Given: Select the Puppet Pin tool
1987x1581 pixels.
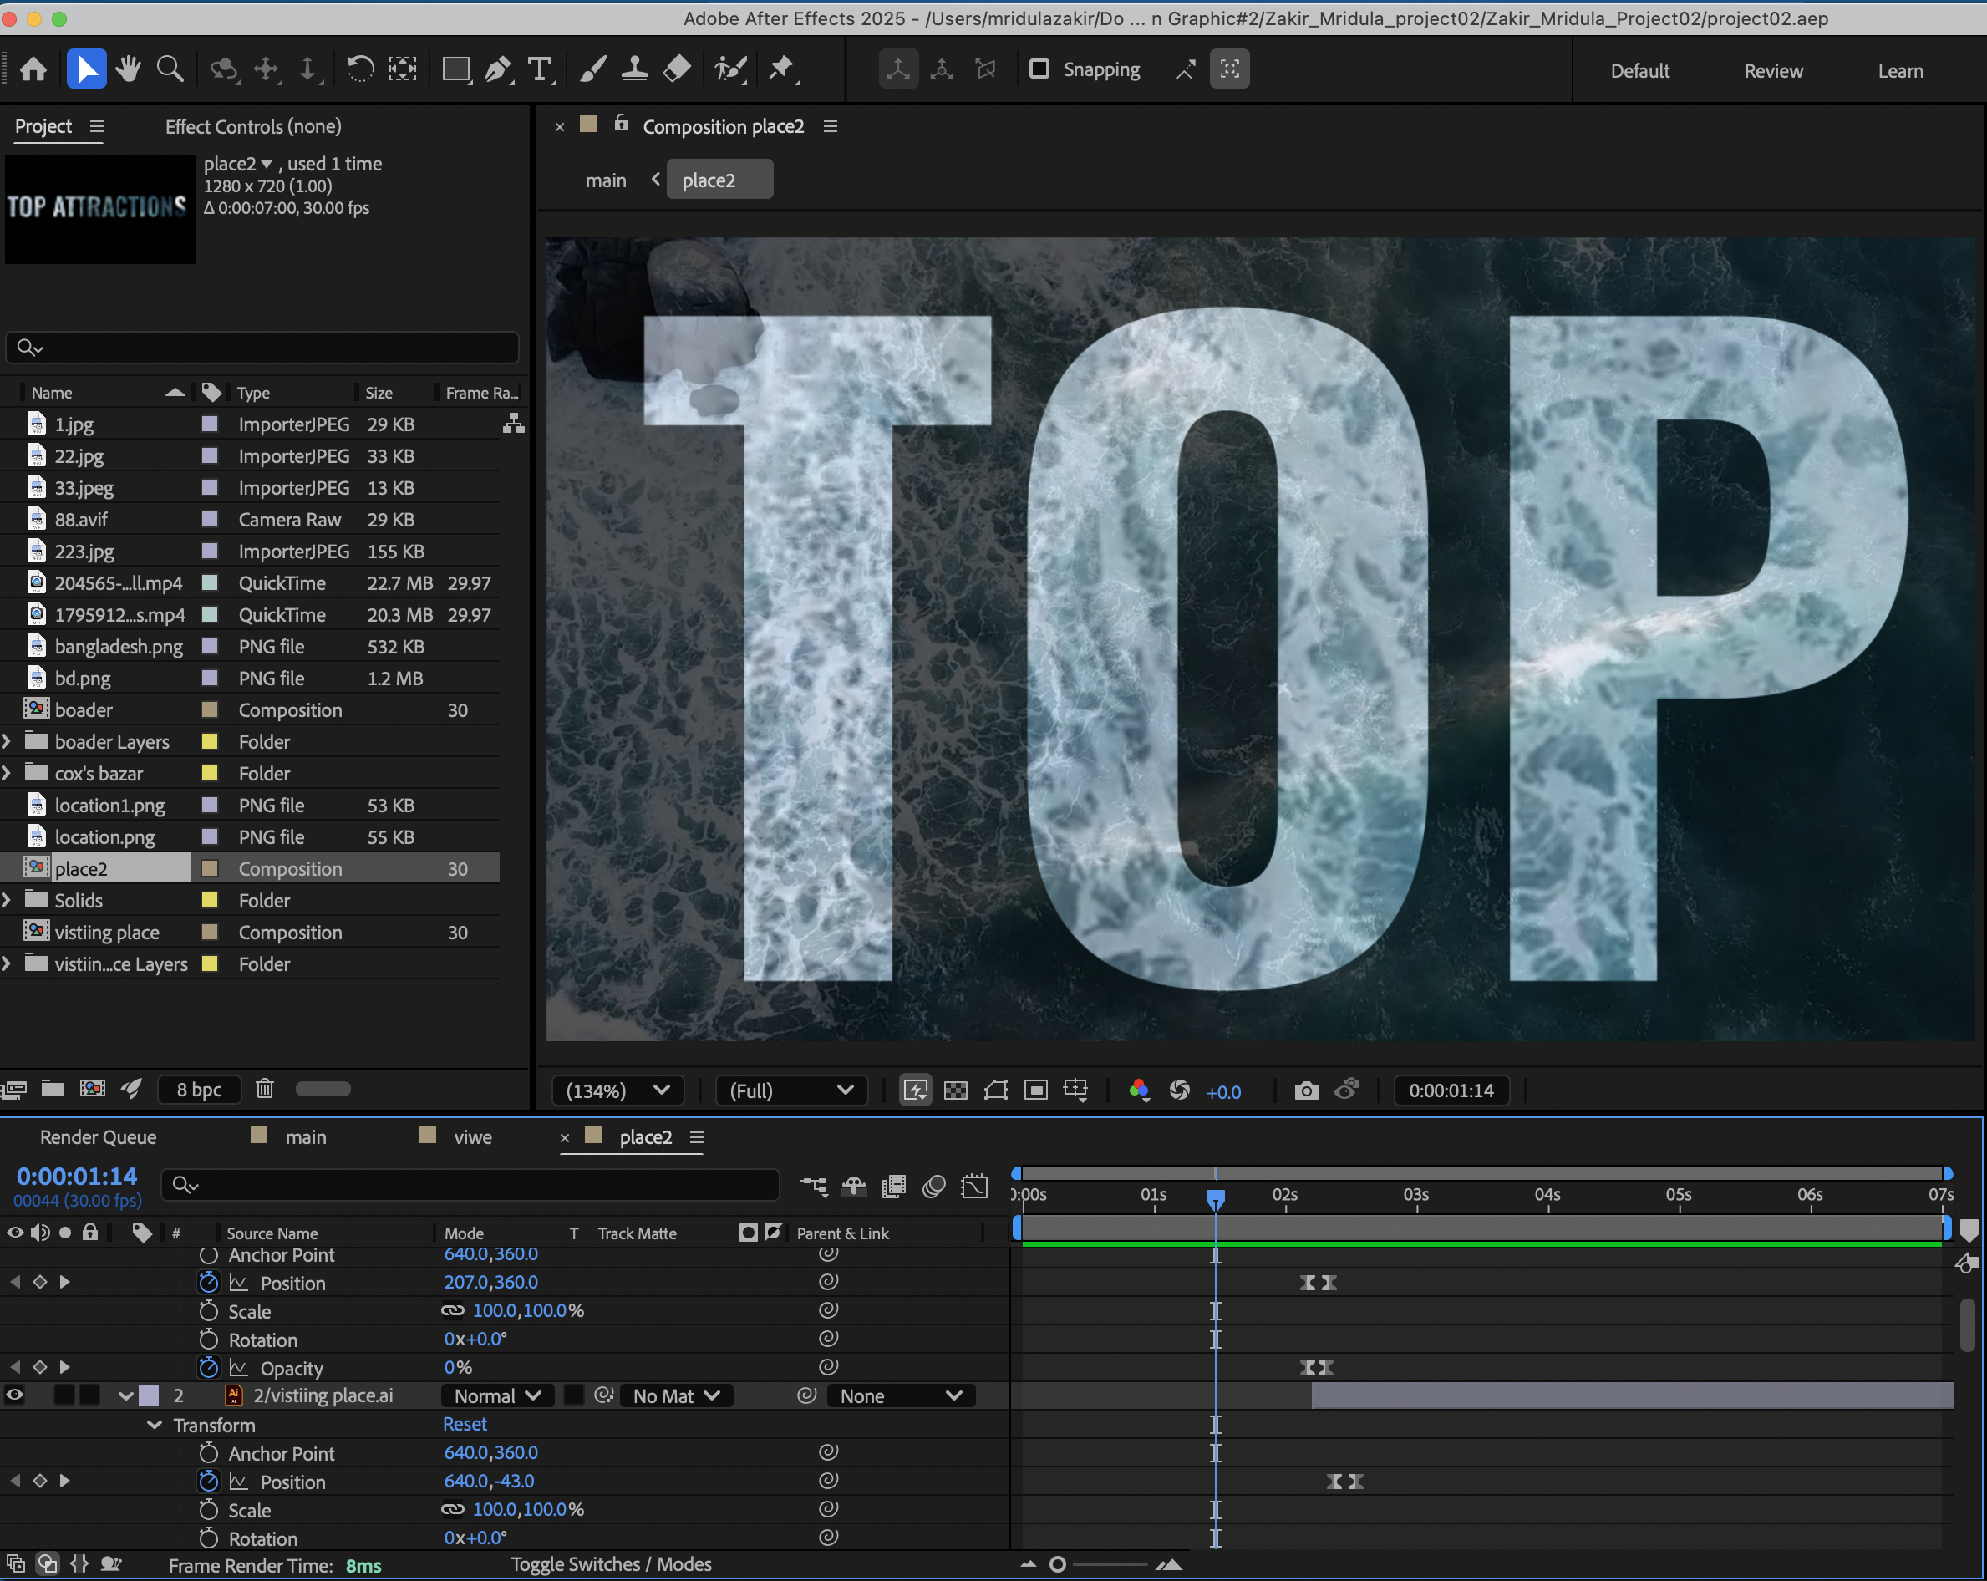Looking at the screenshot, I should [x=781, y=69].
